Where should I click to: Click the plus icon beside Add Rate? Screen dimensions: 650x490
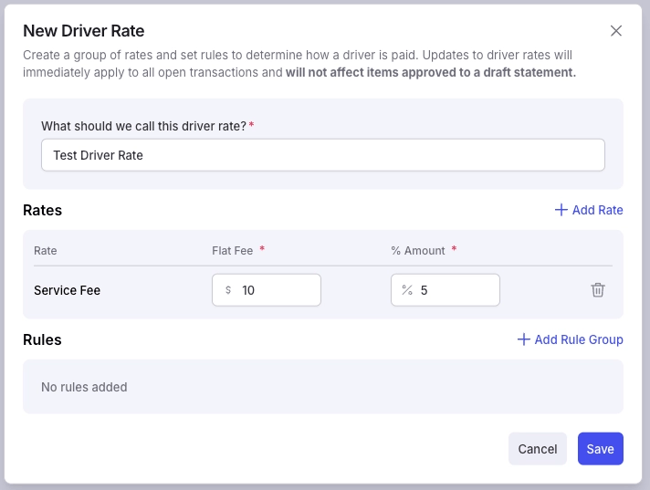pos(561,210)
